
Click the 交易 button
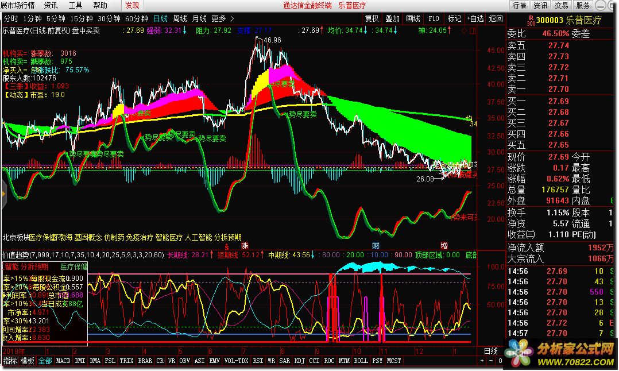click(x=562, y=5)
